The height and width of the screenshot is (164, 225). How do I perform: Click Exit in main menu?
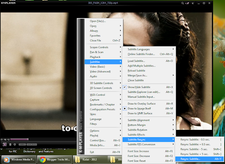tap(103, 152)
